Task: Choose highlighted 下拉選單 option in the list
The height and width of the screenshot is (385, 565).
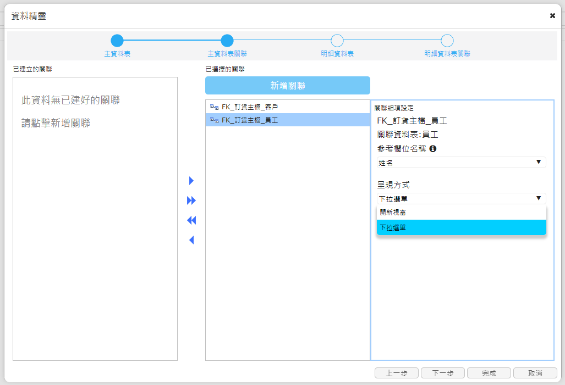Action: (x=461, y=227)
